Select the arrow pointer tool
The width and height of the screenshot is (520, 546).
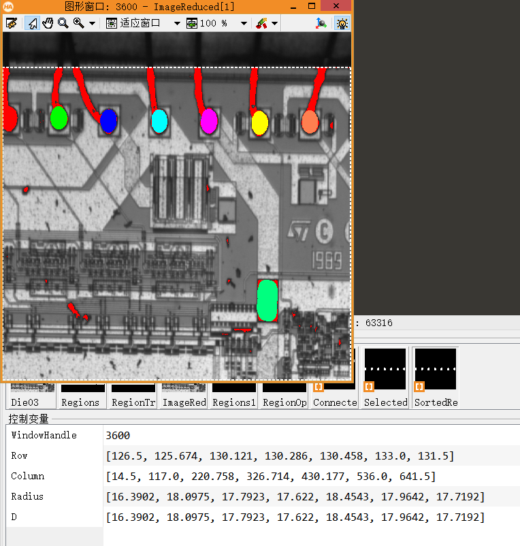[x=33, y=23]
